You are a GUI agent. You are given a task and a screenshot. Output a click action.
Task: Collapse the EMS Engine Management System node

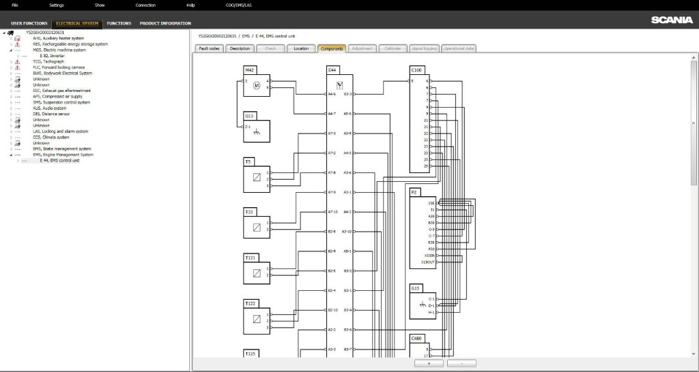[11, 155]
